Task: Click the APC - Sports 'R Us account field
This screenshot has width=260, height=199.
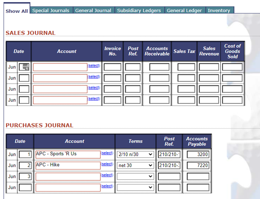Action: pyautogui.click(x=68, y=155)
